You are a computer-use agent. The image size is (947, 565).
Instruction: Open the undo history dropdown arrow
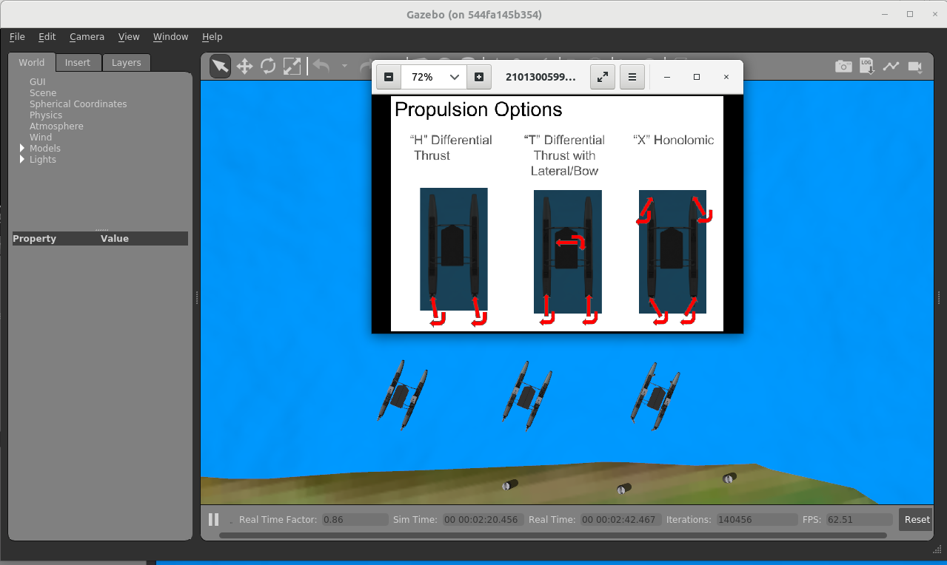344,66
